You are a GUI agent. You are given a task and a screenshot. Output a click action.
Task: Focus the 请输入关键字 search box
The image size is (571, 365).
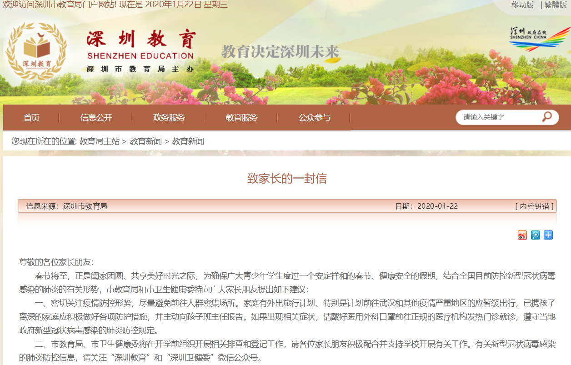point(499,117)
